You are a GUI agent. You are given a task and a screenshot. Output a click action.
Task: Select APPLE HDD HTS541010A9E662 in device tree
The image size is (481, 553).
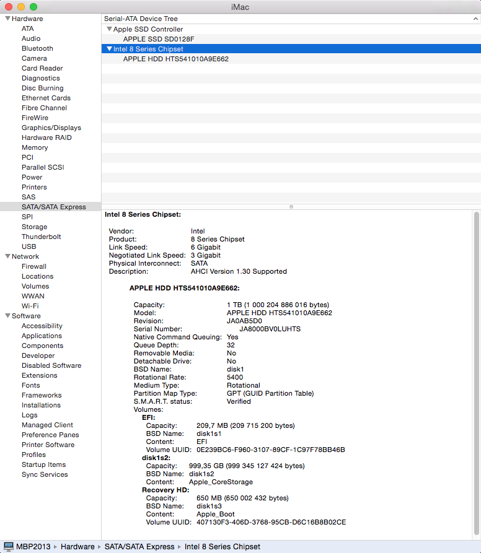point(291,59)
